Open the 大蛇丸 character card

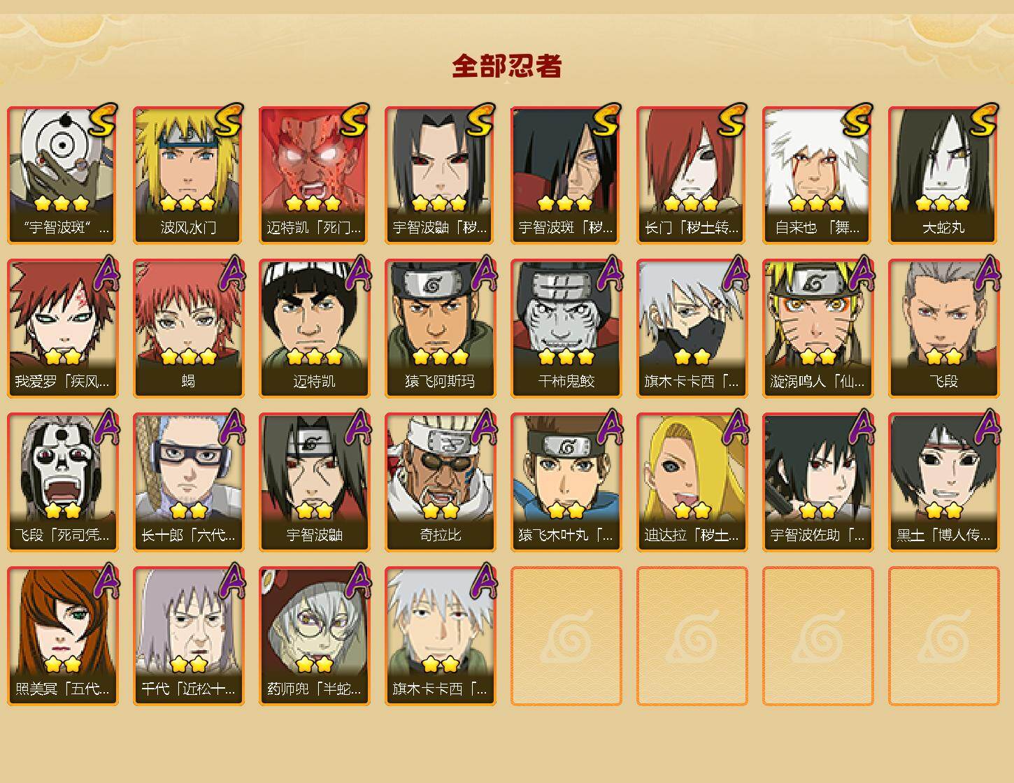tap(943, 175)
